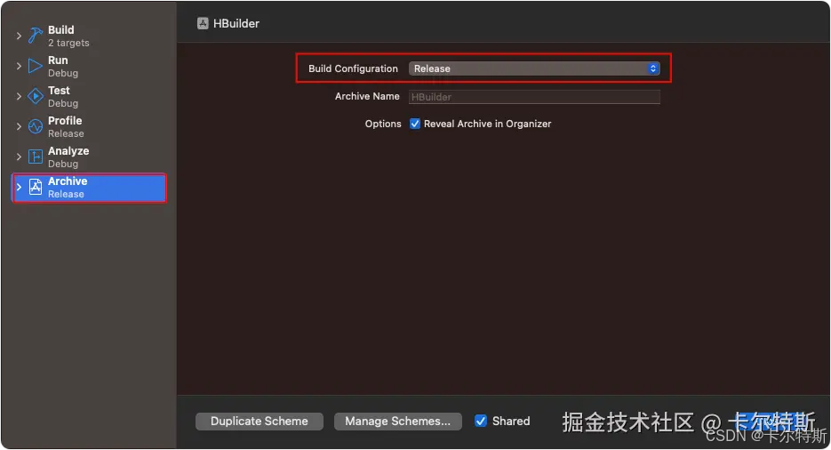Expand the Analyze section chevron
Image resolution: width=831 pixels, height=450 pixels.
pos(19,157)
